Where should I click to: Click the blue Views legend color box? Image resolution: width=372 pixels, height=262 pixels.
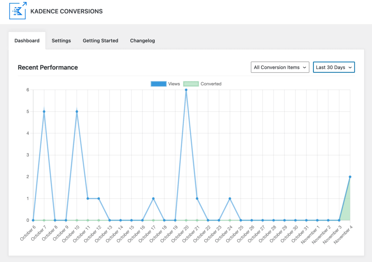158,84
